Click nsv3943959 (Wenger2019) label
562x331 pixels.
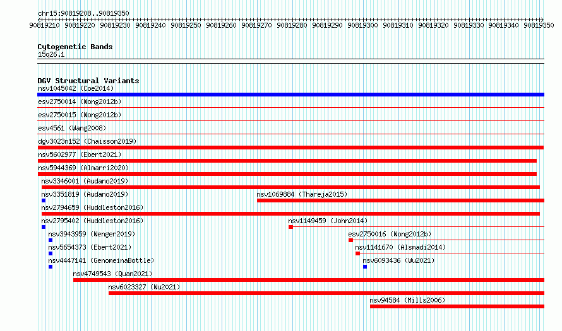92,234
